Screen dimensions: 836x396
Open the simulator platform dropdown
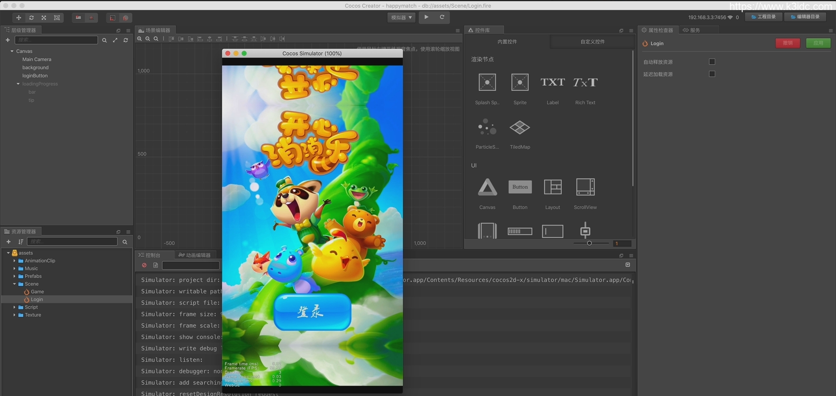click(401, 18)
